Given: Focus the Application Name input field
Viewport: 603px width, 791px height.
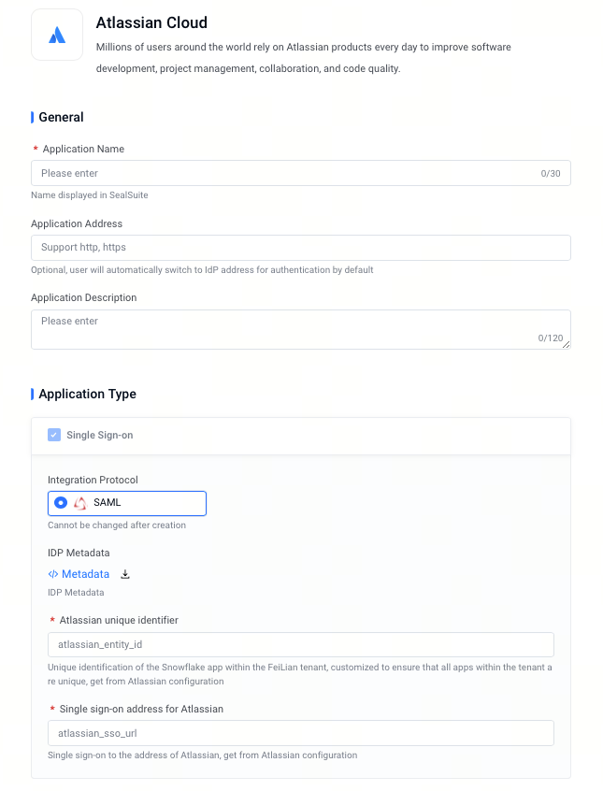Looking at the screenshot, I should pyautogui.click(x=301, y=173).
